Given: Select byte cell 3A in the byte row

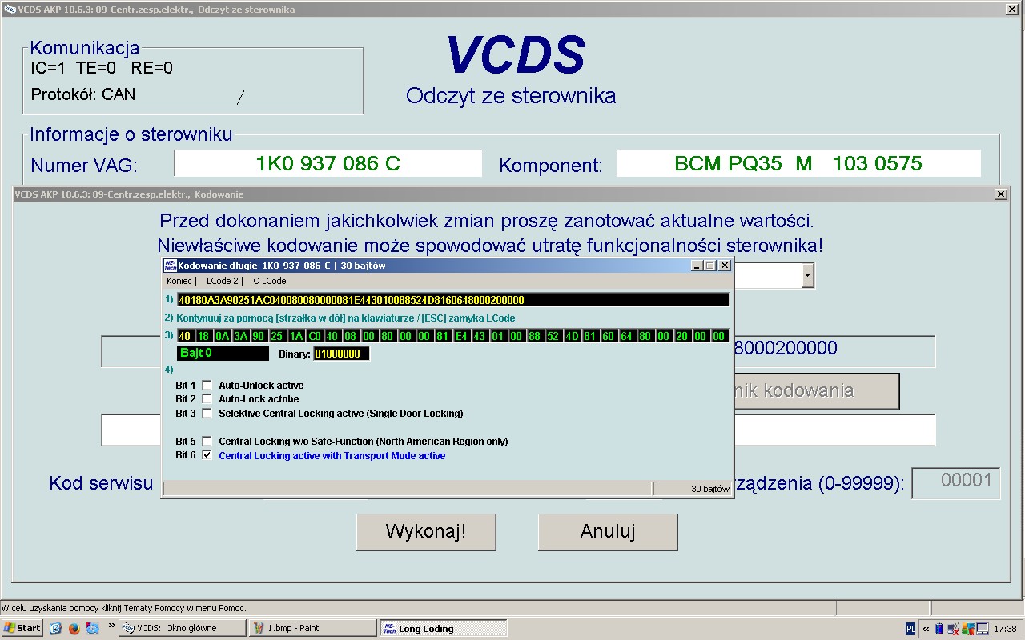Looking at the screenshot, I should click(x=240, y=336).
